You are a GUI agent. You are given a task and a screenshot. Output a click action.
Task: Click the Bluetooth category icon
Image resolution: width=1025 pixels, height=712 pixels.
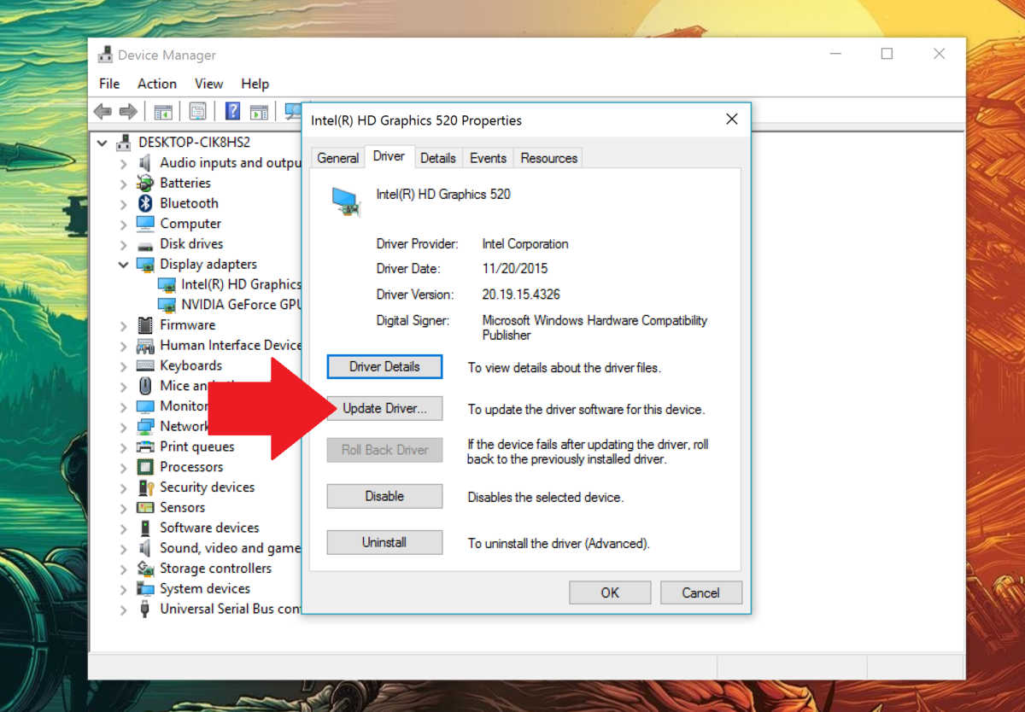tap(147, 203)
